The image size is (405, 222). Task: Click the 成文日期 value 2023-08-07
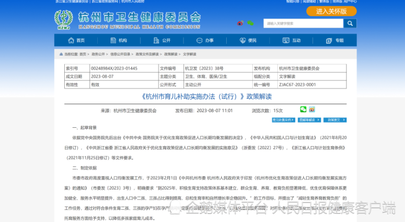pyautogui.click(x=102, y=76)
